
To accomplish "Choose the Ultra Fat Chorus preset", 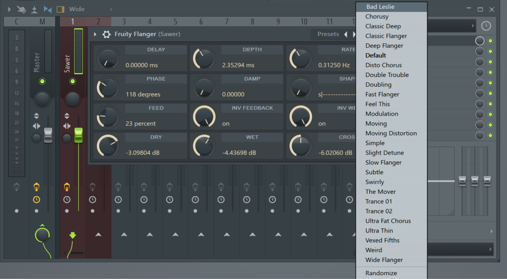I will click(x=388, y=221).
